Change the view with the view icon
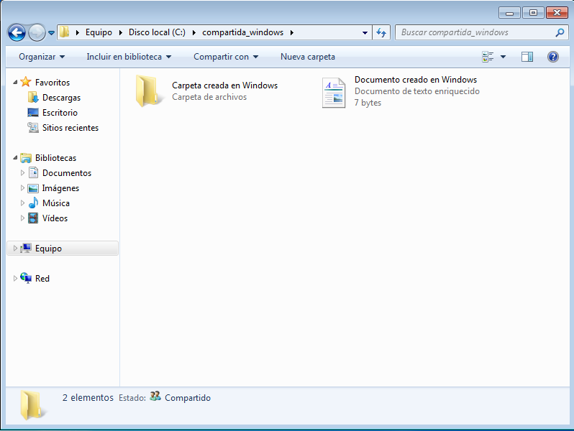574x431 pixels. [488, 57]
